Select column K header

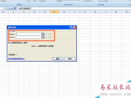tap(95, 12)
